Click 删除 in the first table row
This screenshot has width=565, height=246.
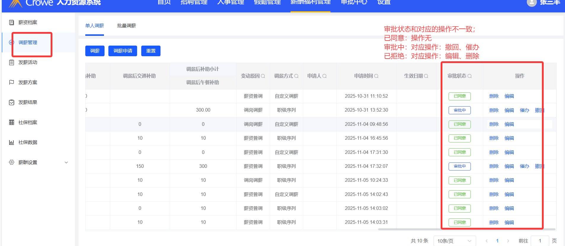[494, 96]
